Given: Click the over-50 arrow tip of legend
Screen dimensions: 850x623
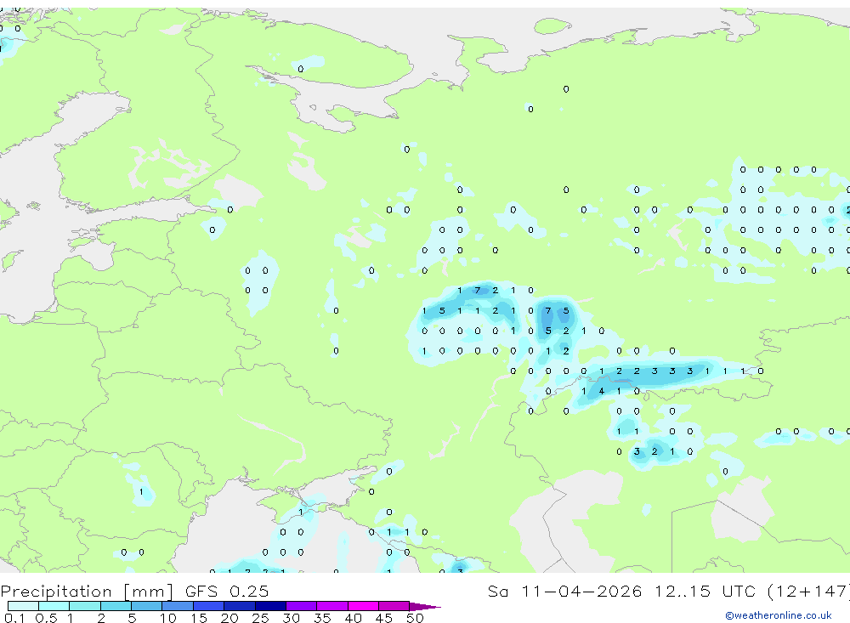Looking at the screenshot, I should pos(425,606).
